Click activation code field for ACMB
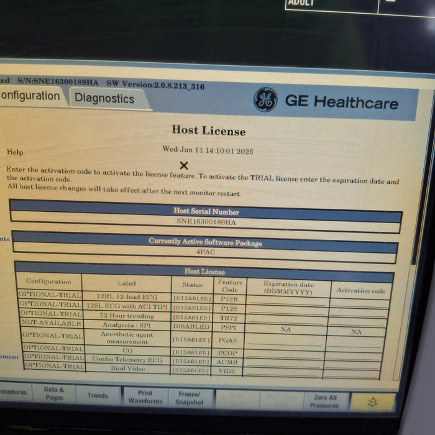Image resolution: width=435 pixels, height=435 pixels. pyautogui.click(x=352, y=365)
